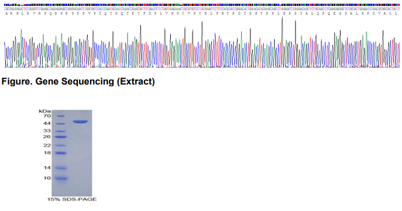Click the kDa unit label above ladder
Screen dimensions: 402x211
click(x=44, y=111)
